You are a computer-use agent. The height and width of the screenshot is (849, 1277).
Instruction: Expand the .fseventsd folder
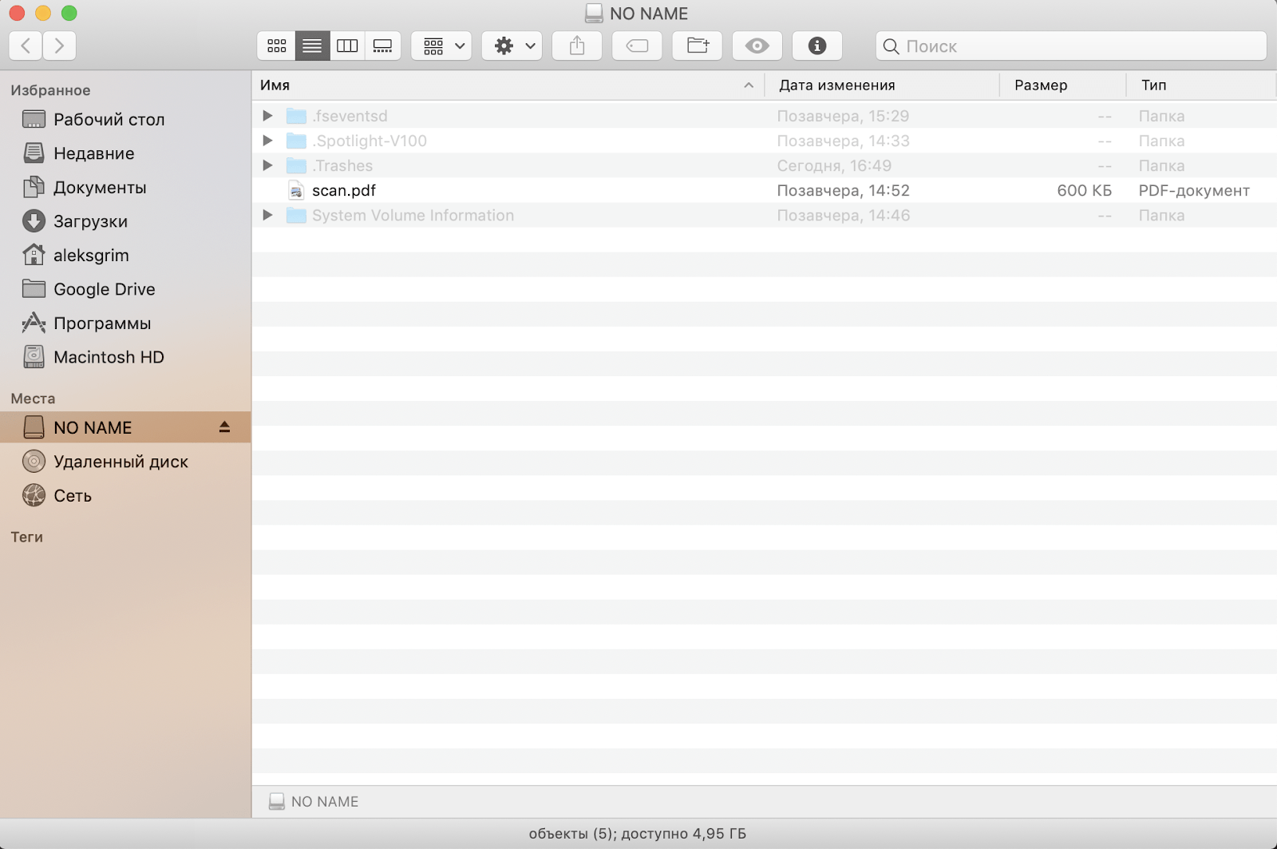coord(268,116)
